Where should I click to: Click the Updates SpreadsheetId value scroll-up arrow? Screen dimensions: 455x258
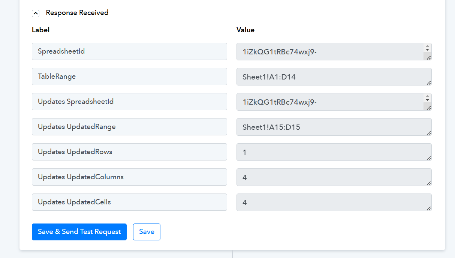point(427,96)
